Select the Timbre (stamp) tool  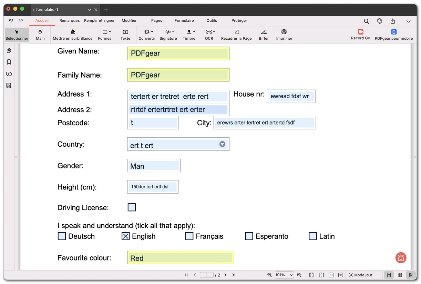pos(189,35)
